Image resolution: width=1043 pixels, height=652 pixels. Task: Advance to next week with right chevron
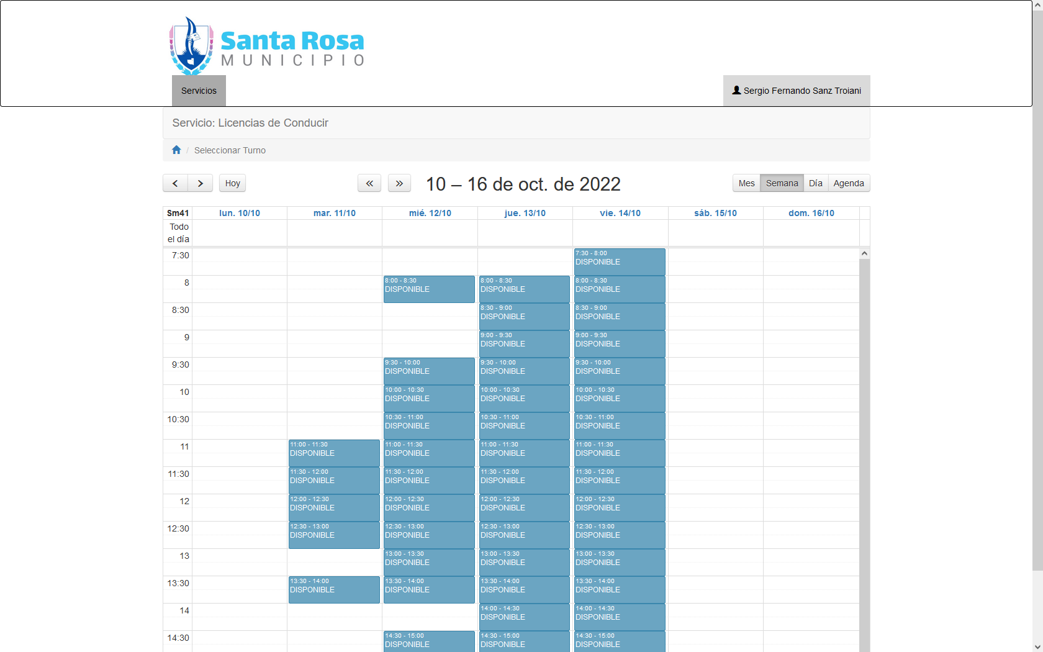tap(200, 183)
